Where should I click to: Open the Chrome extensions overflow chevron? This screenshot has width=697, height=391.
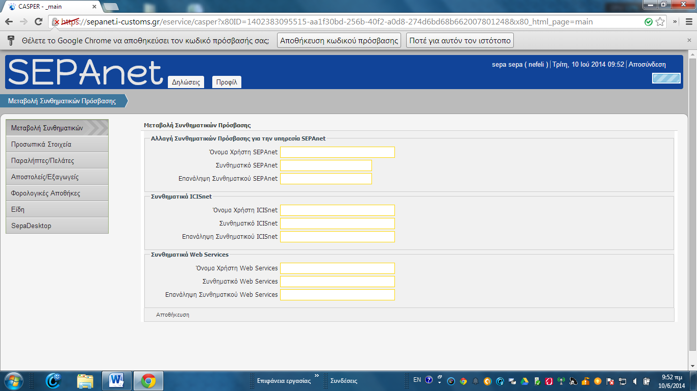tap(675, 22)
